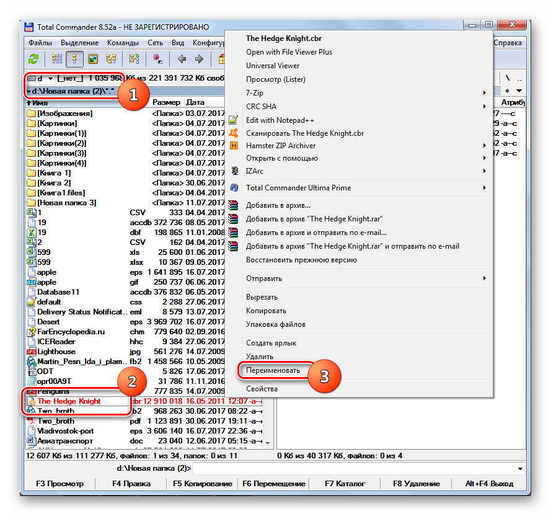Image resolution: width=551 pixels, height=516 pixels.
Task: Choose Восстановить прежнюю версию
Action: 301,260
